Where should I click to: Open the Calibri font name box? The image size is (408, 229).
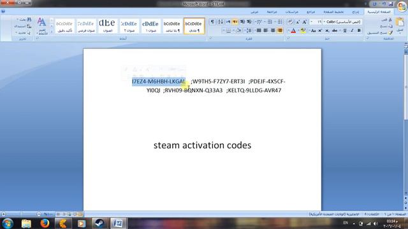click(x=343, y=22)
